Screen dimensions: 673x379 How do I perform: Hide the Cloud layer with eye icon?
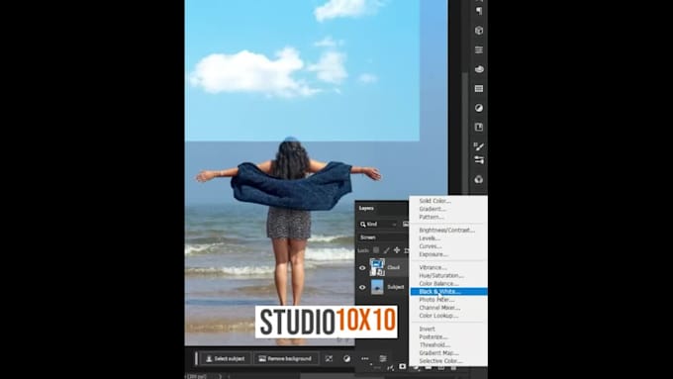[362, 268]
